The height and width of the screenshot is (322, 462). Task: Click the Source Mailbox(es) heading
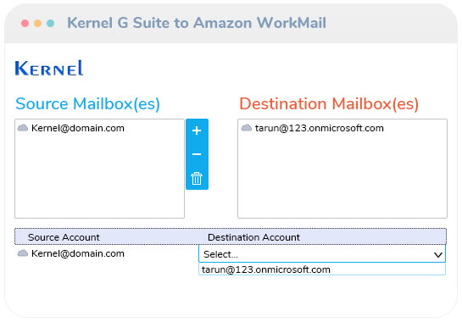click(x=88, y=104)
